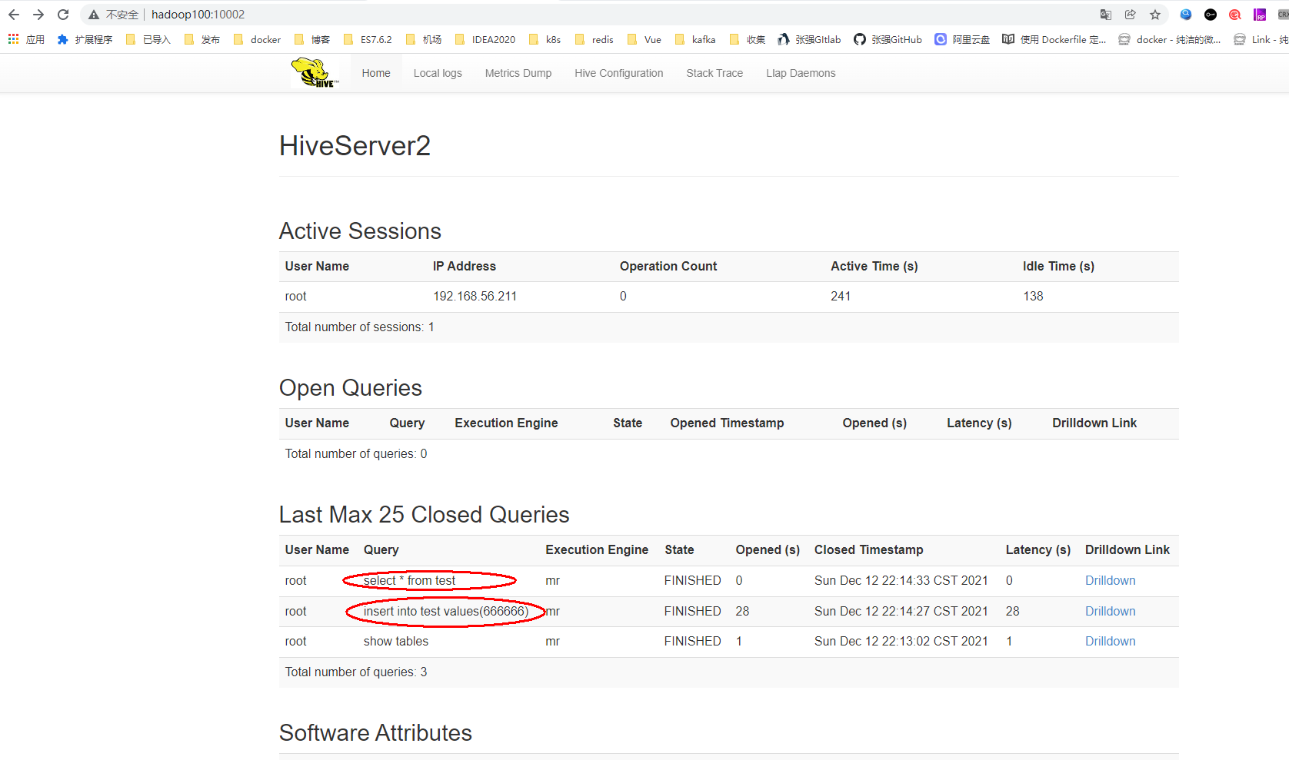This screenshot has width=1289, height=760.
Task: Reload the HiveServer2 page
Action: pyautogui.click(x=63, y=14)
